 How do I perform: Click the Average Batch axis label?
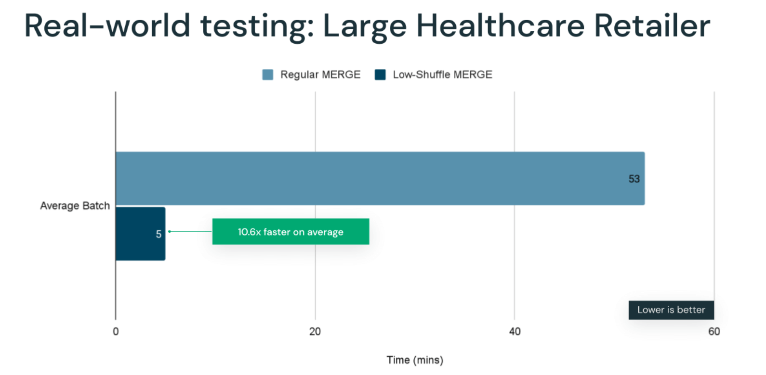(x=75, y=206)
